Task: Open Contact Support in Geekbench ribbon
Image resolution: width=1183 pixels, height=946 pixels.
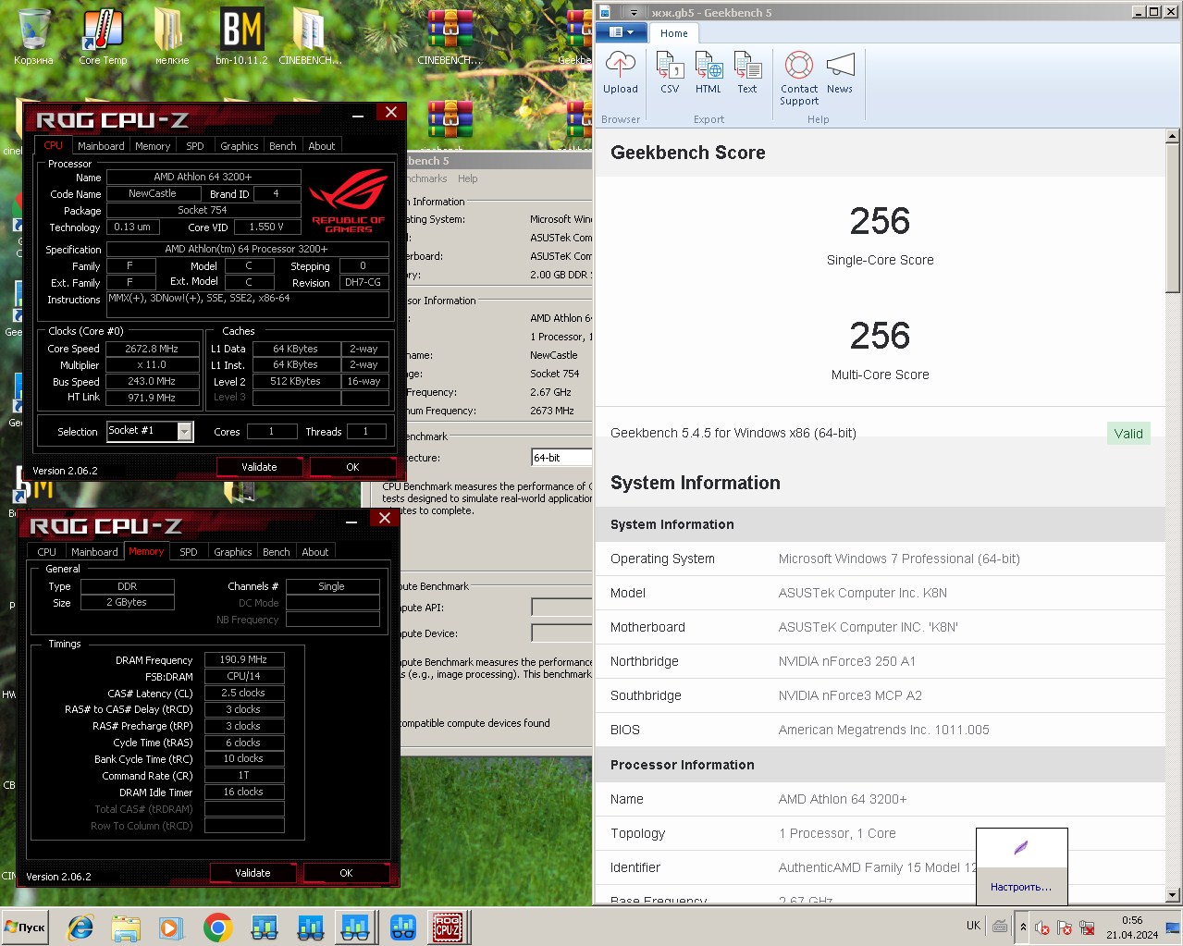Action: [x=799, y=79]
